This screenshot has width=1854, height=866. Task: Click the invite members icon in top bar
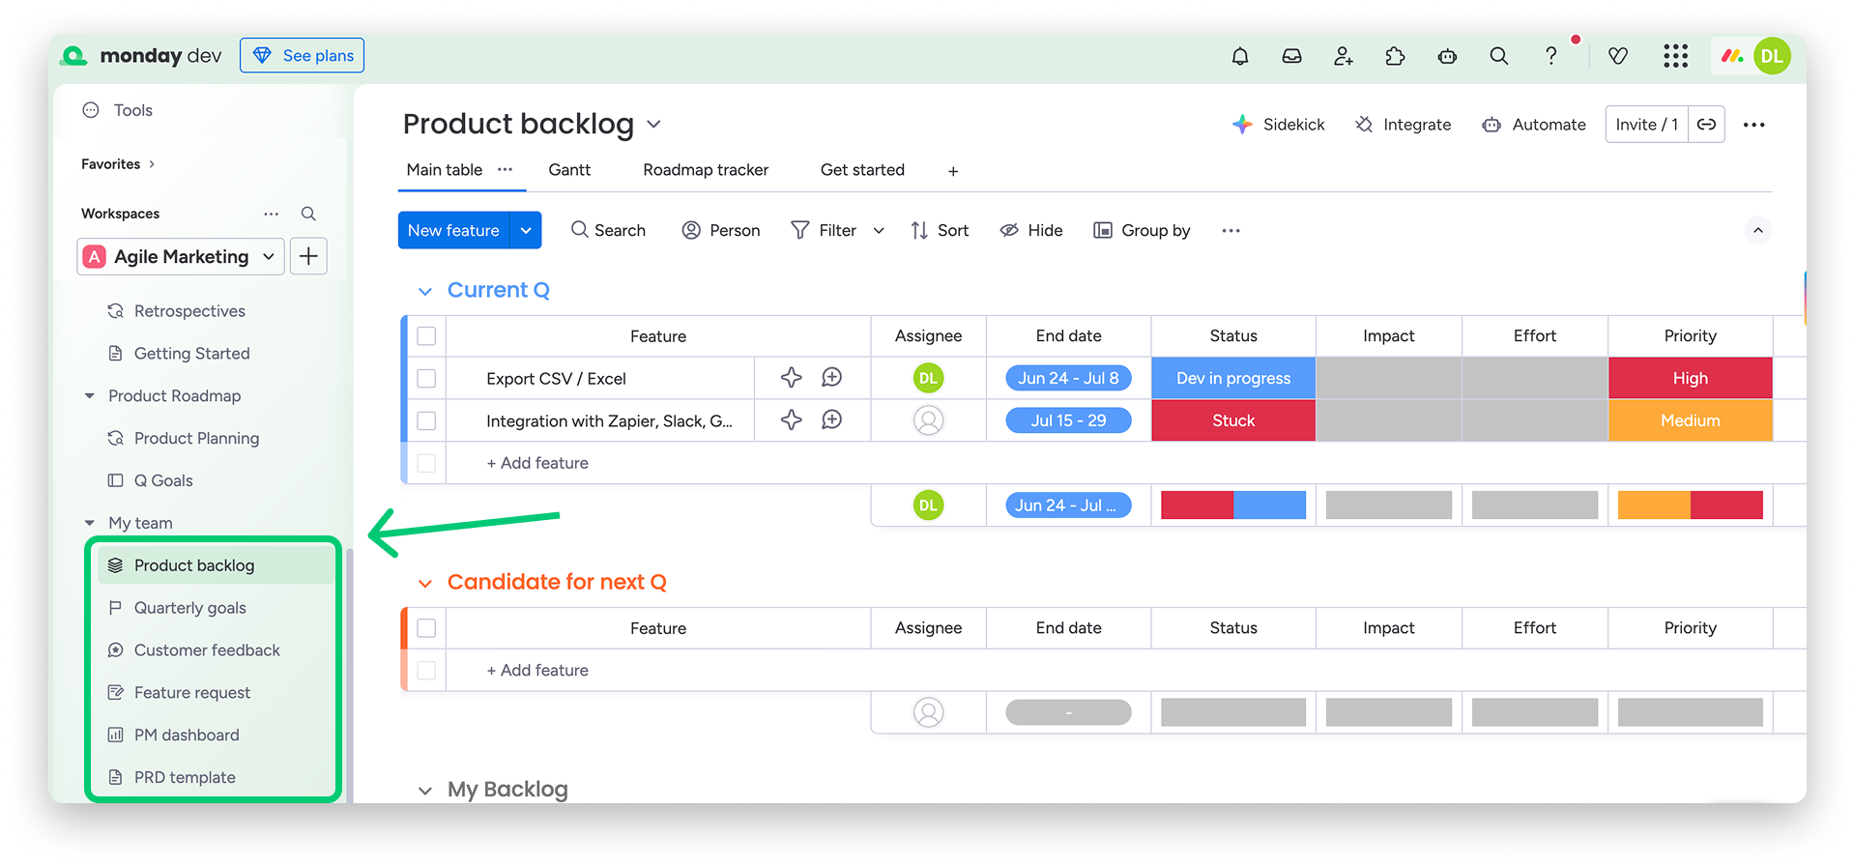pyautogui.click(x=1344, y=56)
